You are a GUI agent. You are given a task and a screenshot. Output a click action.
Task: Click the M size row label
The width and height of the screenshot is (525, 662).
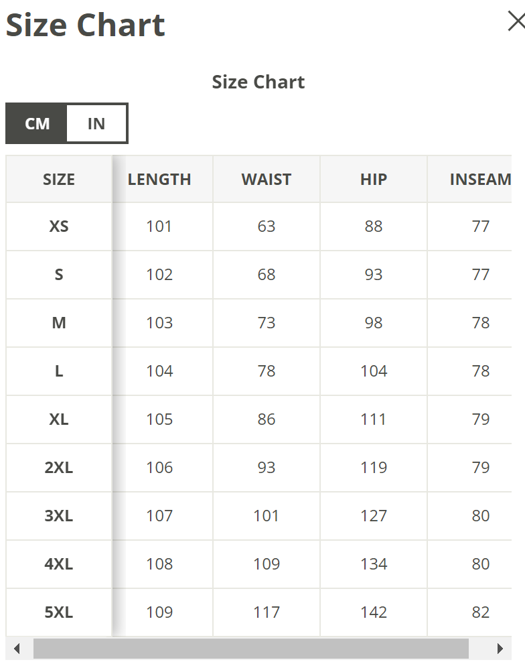pyautogui.click(x=59, y=323)
